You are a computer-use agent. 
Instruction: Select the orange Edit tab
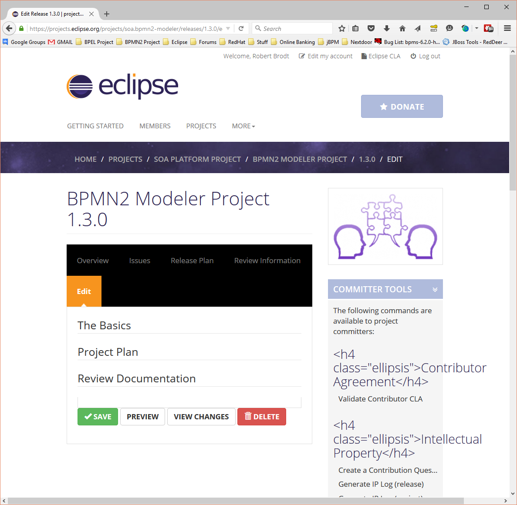[84, 291]
